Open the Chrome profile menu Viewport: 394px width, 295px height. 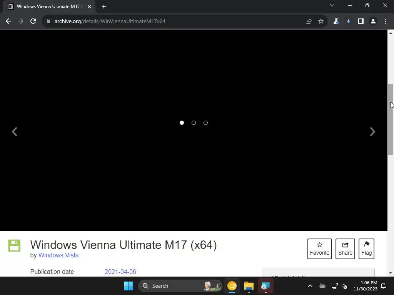click(x=373, y=22)
